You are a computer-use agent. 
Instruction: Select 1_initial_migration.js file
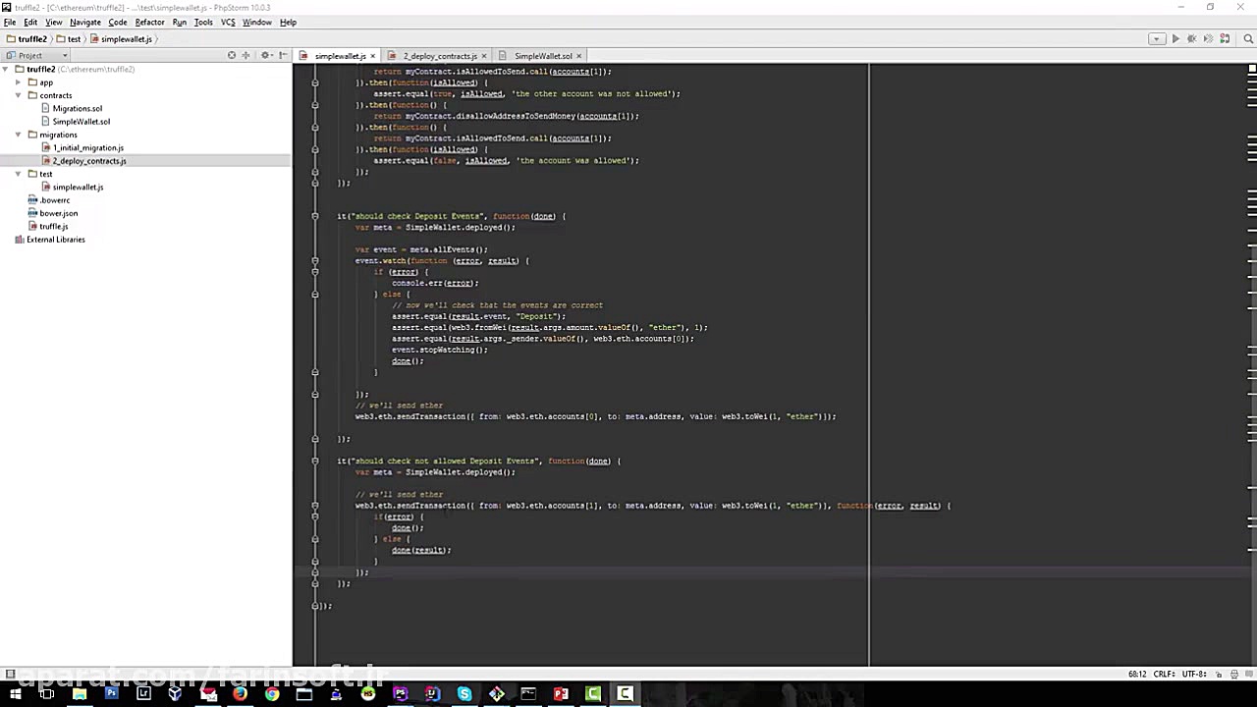click(x=88, y=148)
